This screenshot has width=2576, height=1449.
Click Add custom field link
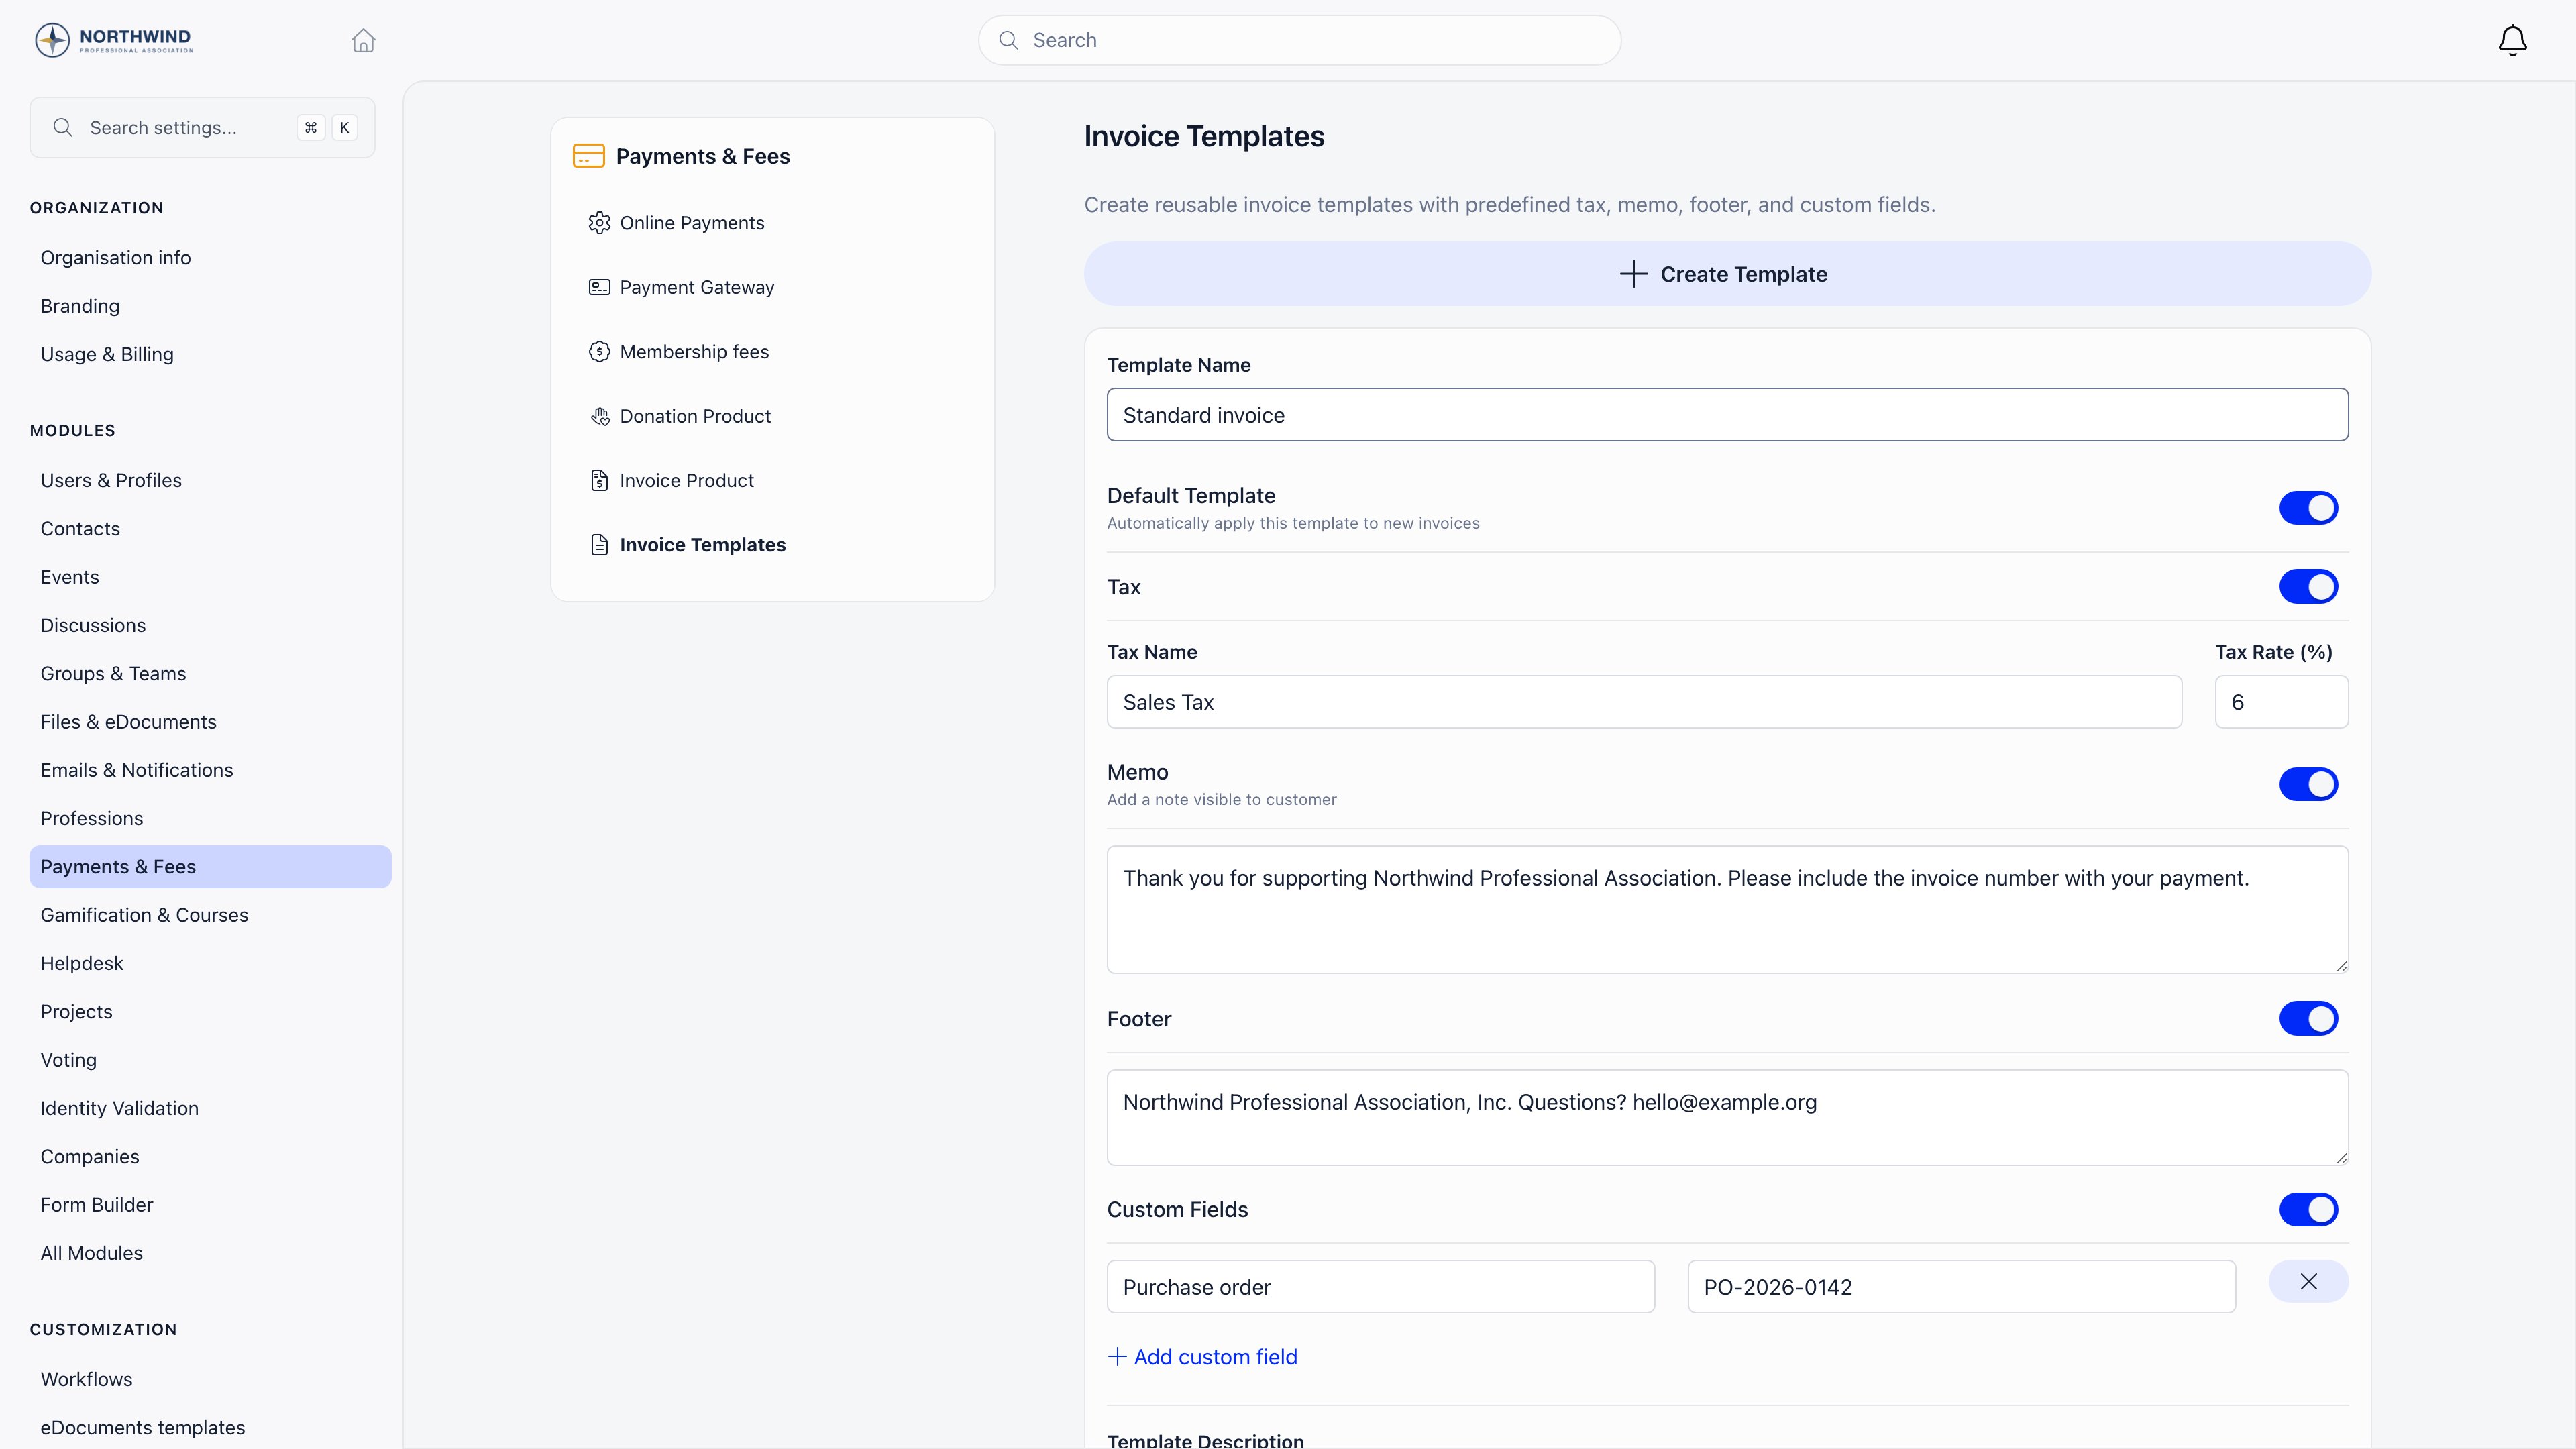point(1202,1357)
